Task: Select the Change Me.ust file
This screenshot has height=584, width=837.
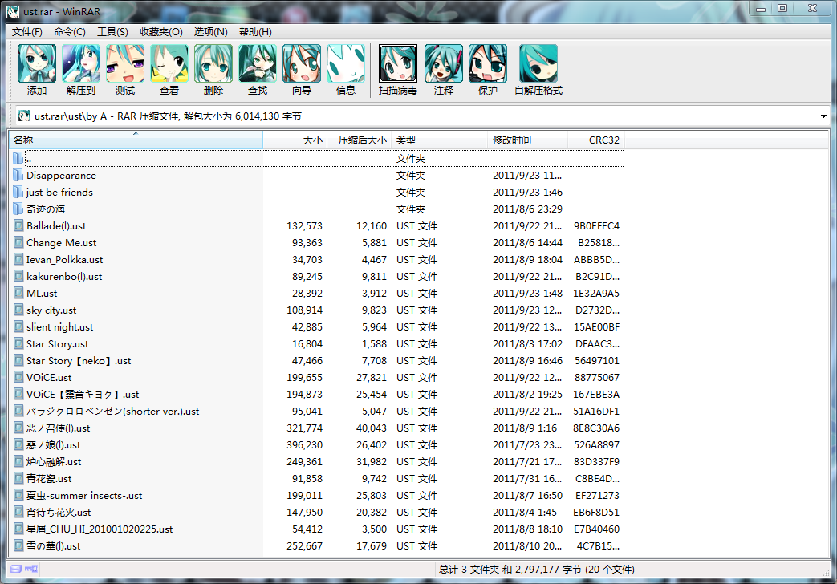Action: point(317,243)
